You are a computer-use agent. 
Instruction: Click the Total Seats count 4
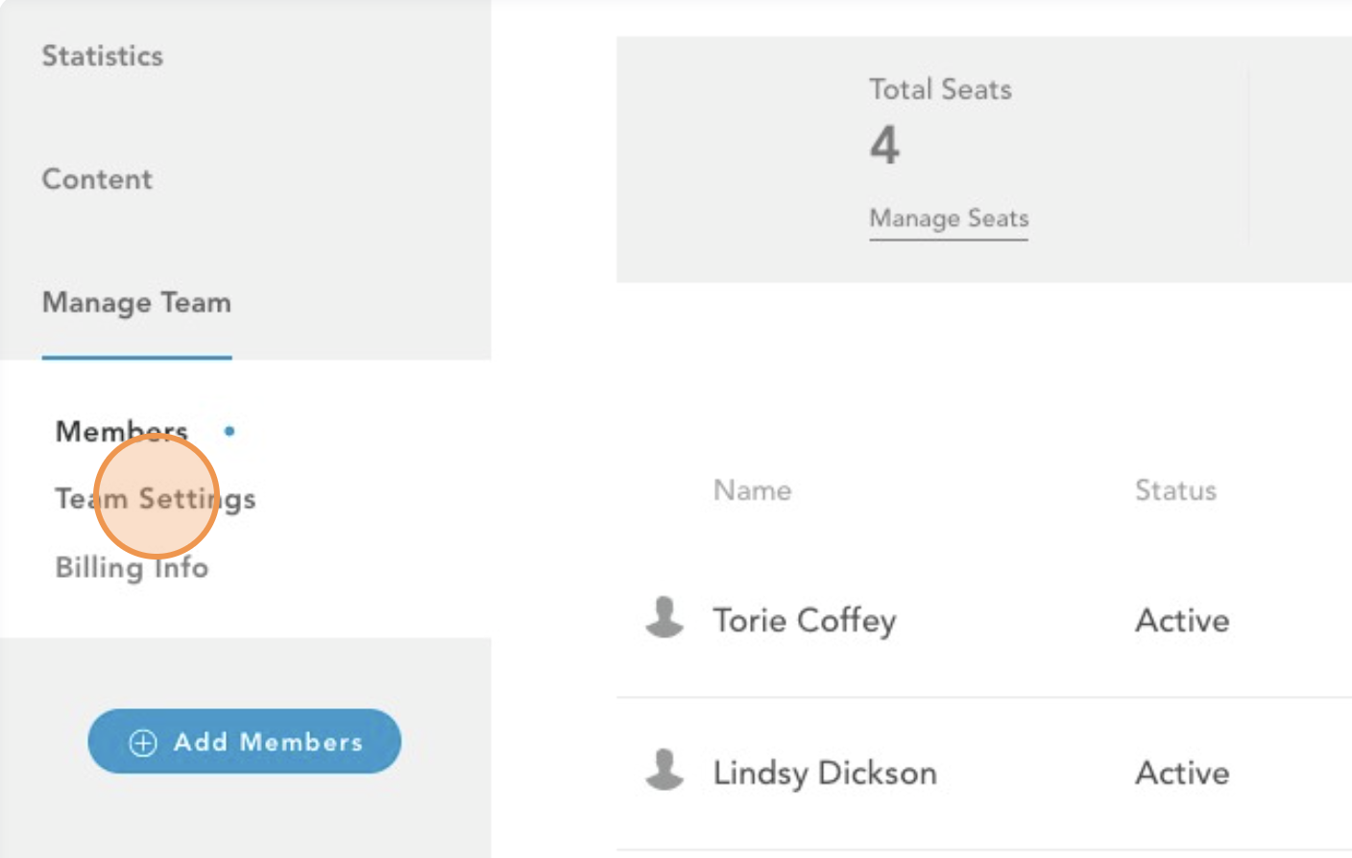885,145
